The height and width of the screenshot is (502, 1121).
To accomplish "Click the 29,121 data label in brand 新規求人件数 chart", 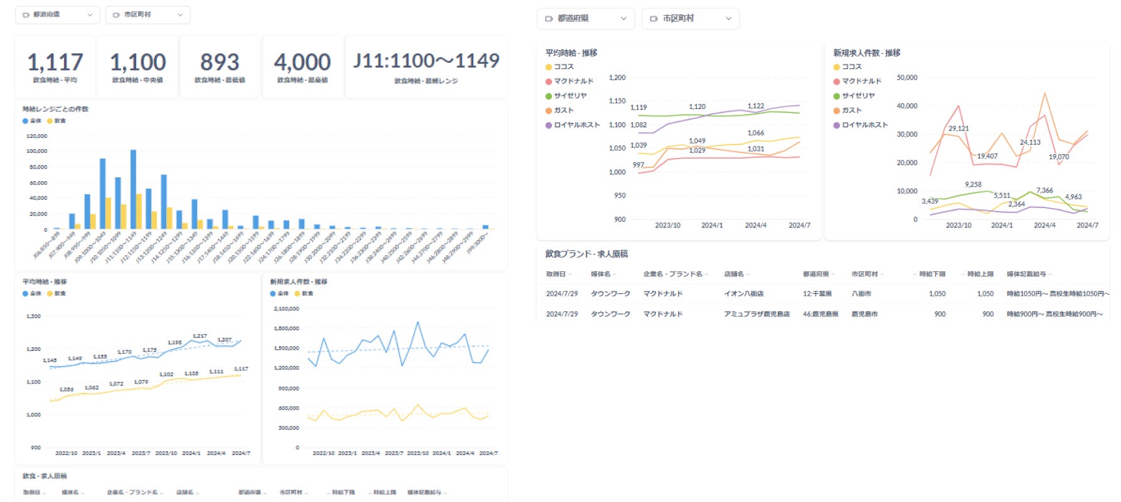I will click(959, 128).
